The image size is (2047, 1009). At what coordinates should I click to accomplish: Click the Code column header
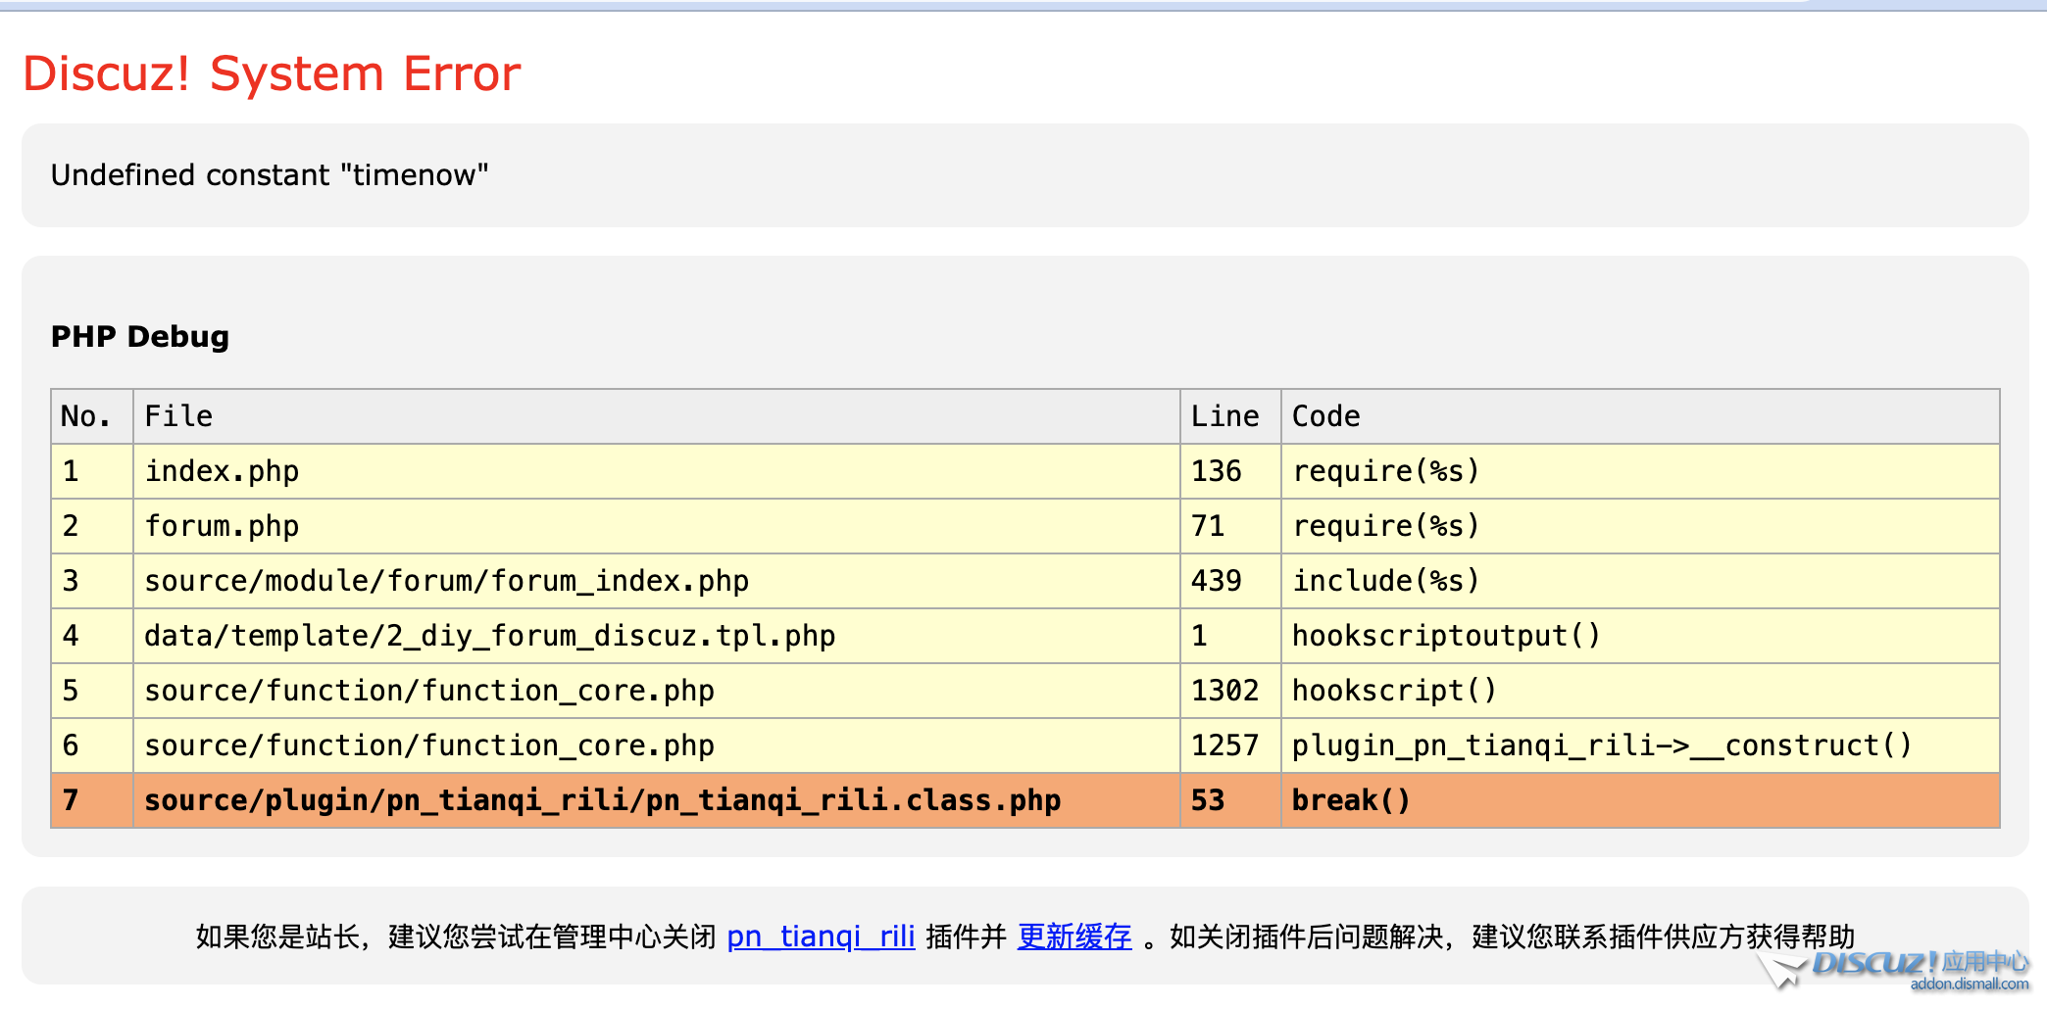[x=1325, y=416]
